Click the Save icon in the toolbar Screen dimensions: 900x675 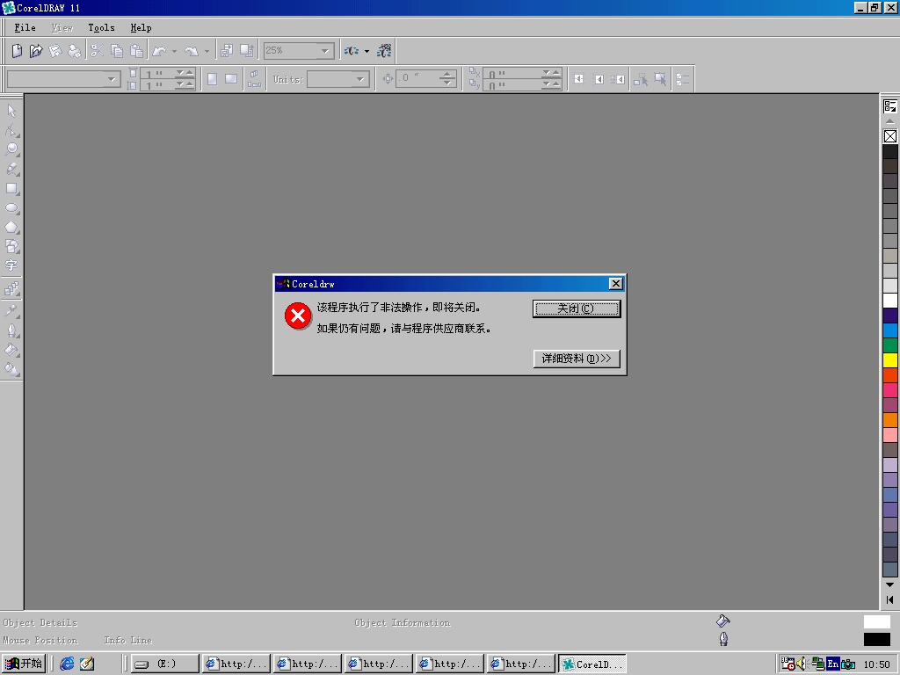point(55,51)
